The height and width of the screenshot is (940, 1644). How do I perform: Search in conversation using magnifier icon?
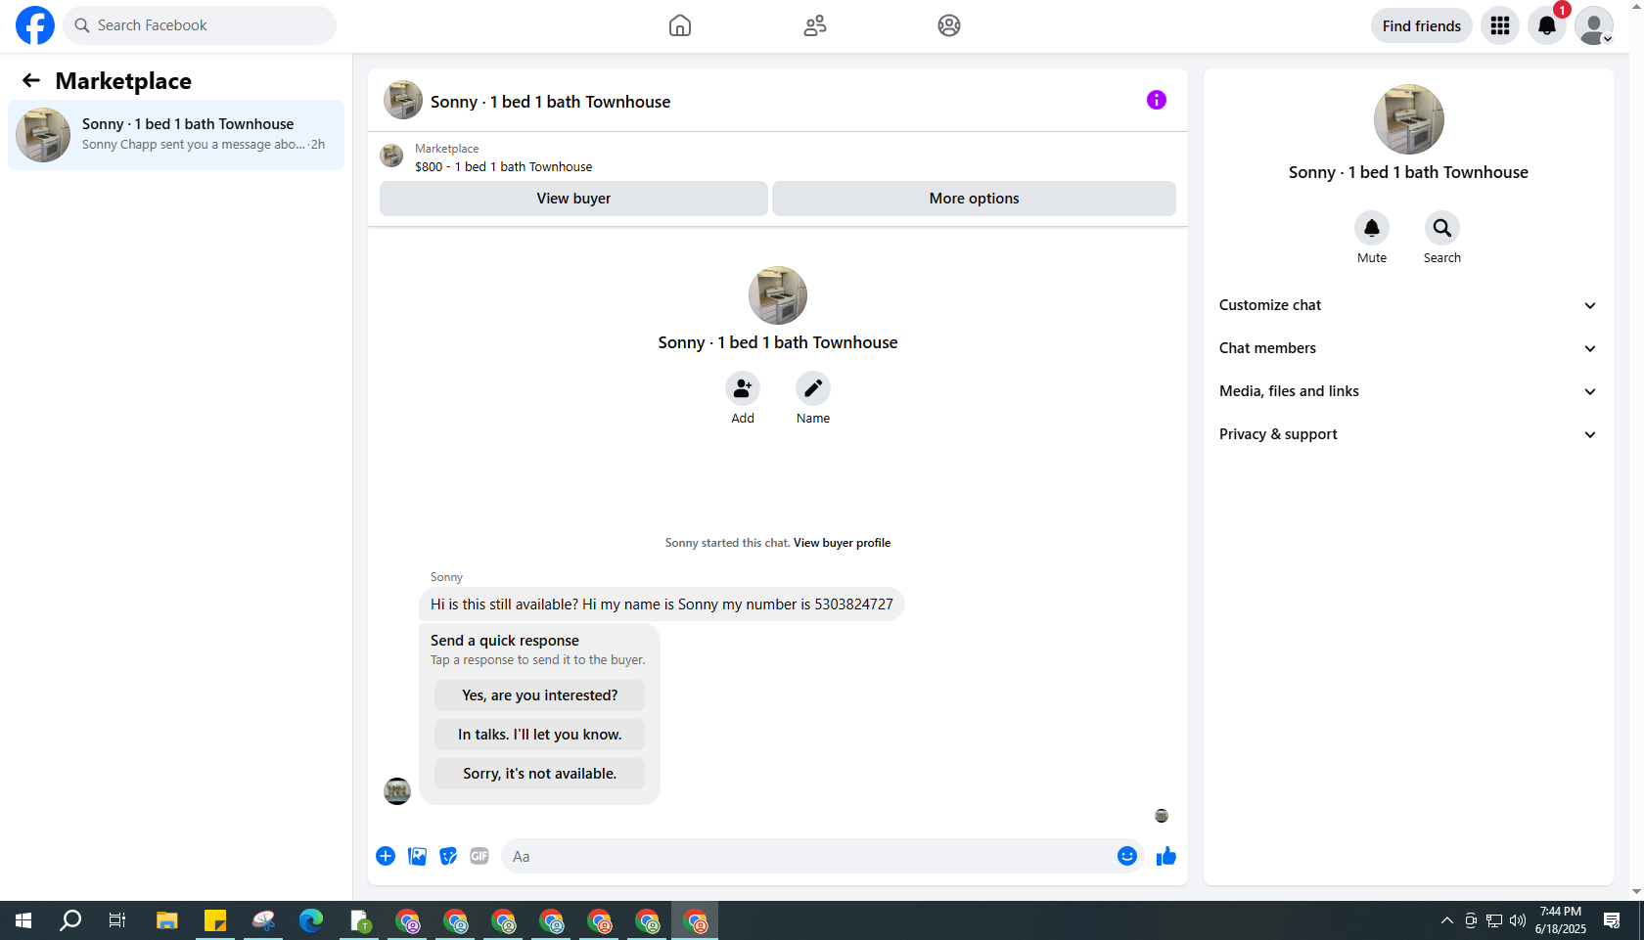tap(1442, 228)
